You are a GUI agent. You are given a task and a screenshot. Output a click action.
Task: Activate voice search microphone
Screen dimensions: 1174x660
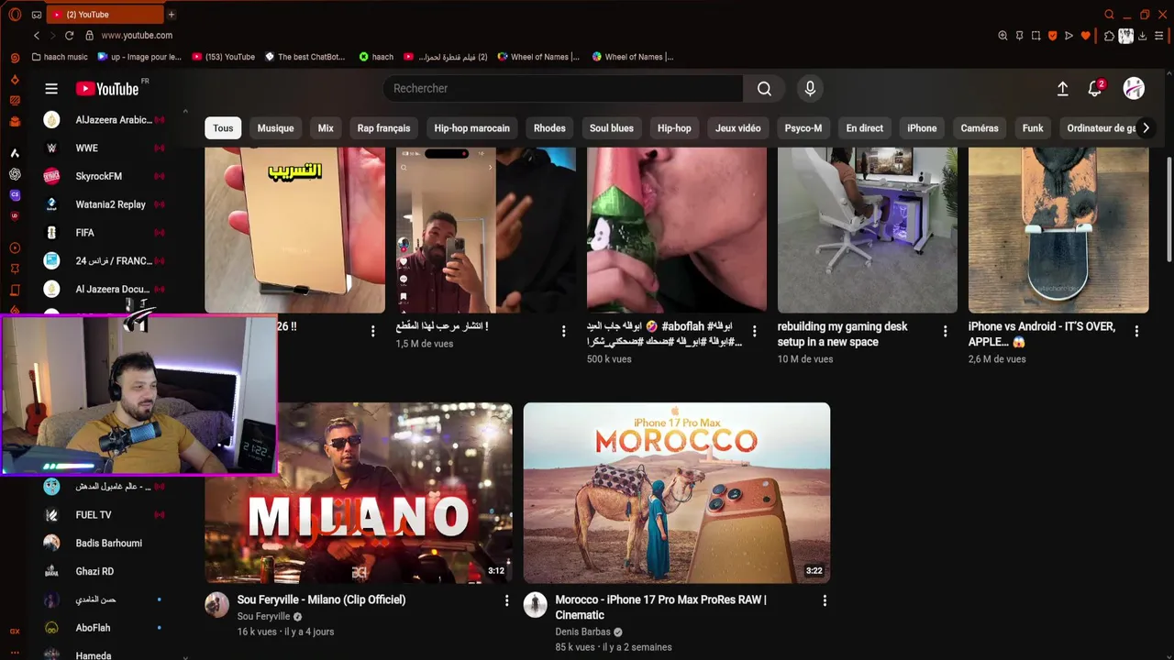tap(810, 89)
